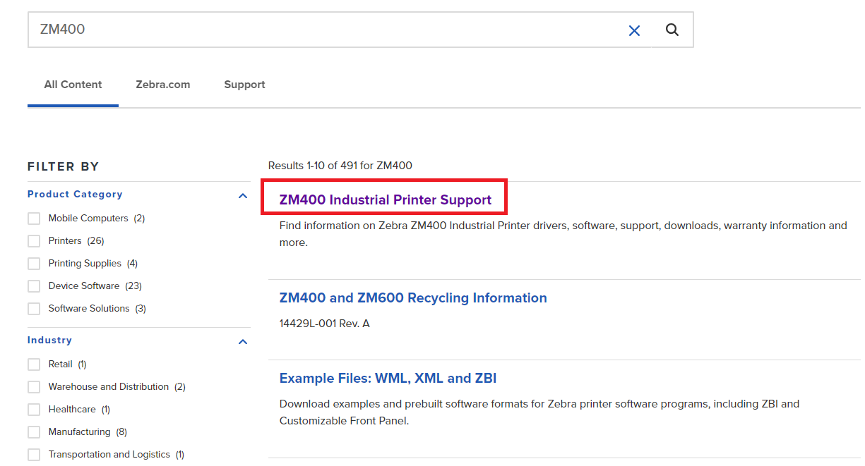Check the Manufacturing industry filter
865x466 pixels.
tap(33, 431)
